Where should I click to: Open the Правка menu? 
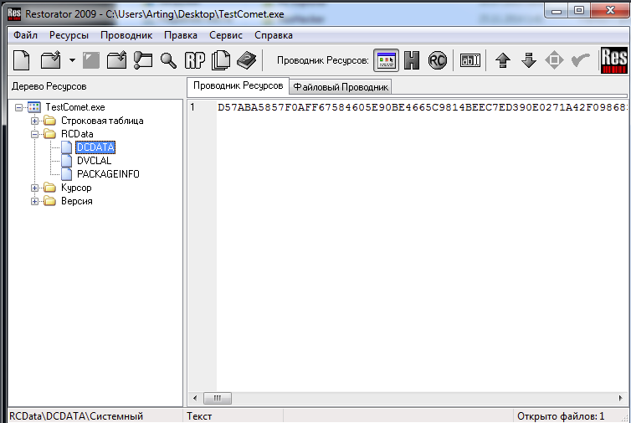click(181, 35)
